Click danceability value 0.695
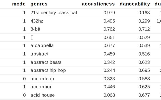161x100 pixels. coord(144,70)
